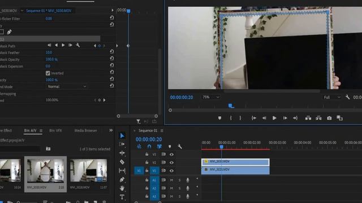The height and width of the screenshot is (203, 362).
Task: Click the free draw bezier mask pen
Action: [x=9, y=32]
